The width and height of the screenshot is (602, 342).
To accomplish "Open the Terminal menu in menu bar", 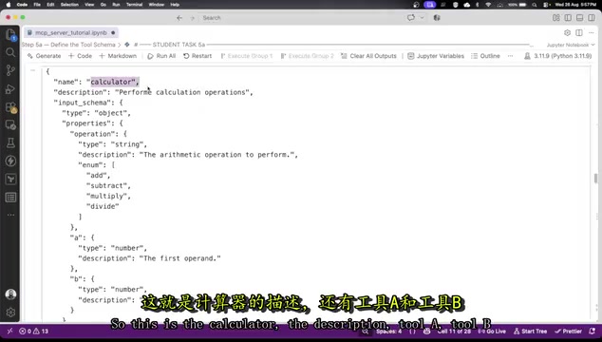I will coord(135,5).
